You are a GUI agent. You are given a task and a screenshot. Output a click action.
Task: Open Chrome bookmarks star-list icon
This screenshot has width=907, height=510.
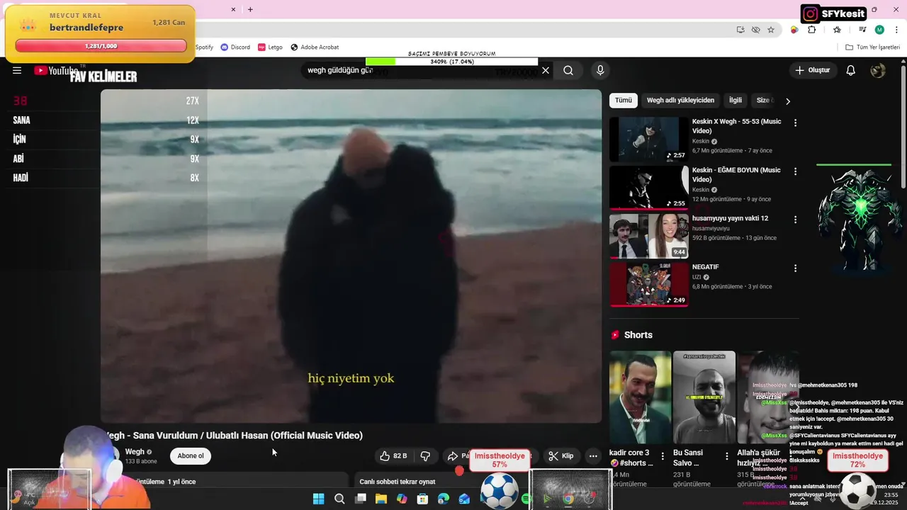coord(837,30)
